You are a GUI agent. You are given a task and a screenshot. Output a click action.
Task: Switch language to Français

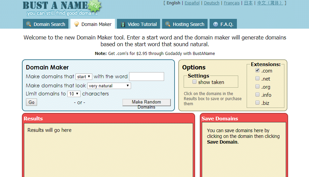pos(231,3)
